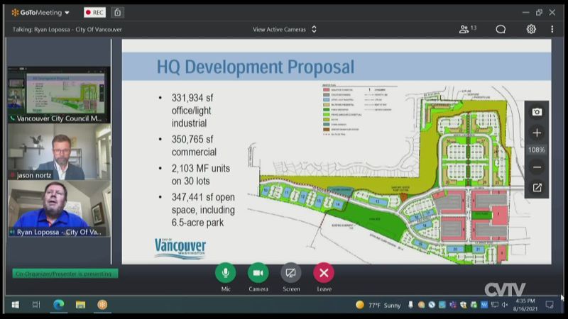Pop out the shared screen in new window

[537, 188]
